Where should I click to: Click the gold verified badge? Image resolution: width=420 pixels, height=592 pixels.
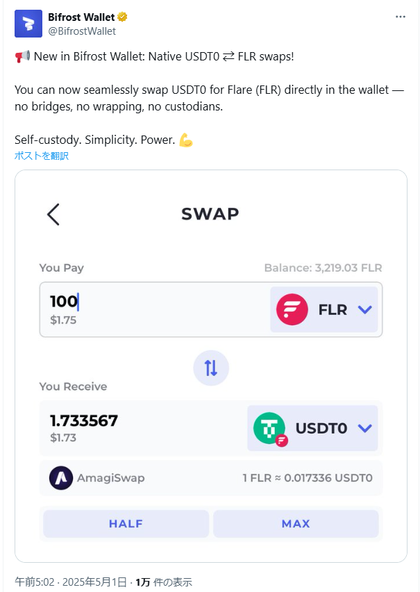122,17
